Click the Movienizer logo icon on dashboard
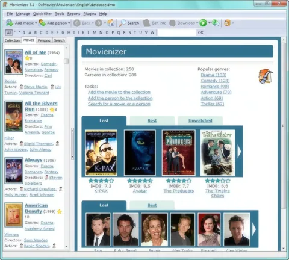 point(266,76)
